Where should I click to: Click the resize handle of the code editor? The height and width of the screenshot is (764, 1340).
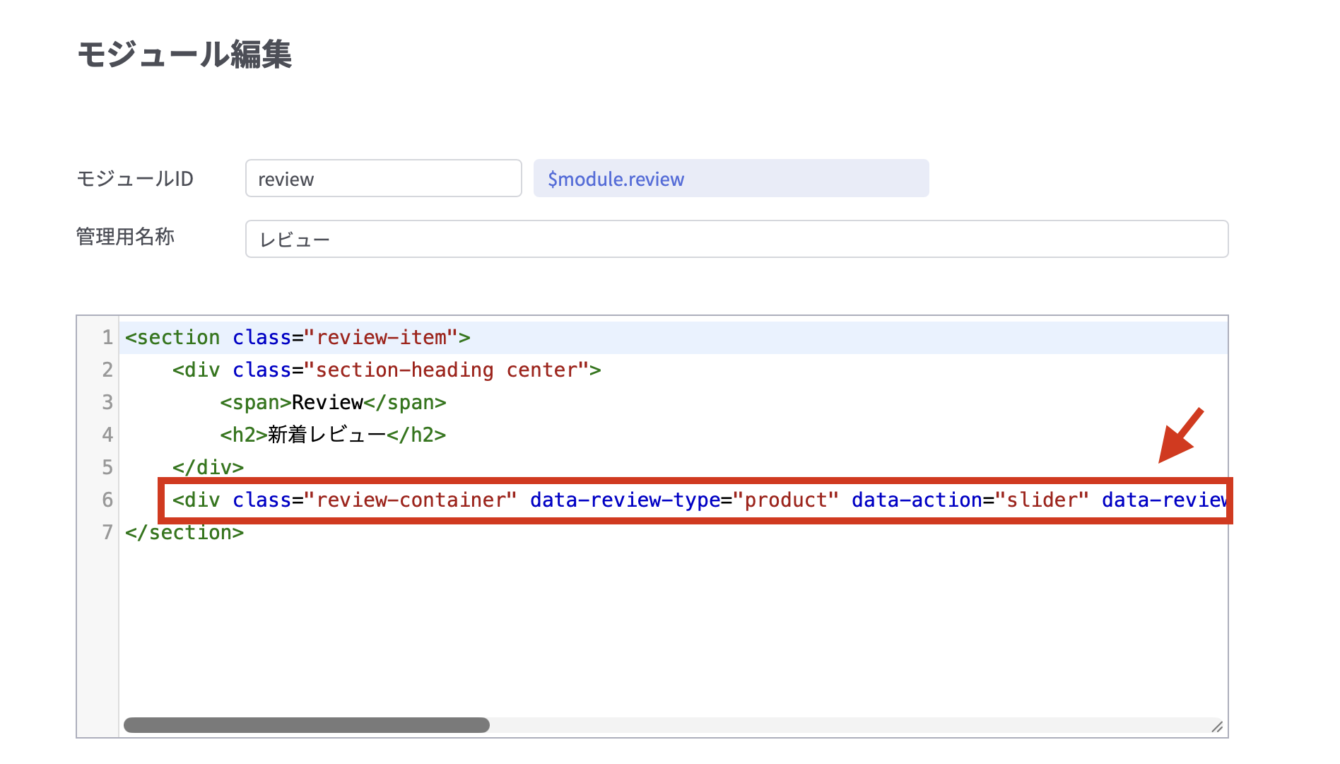(1216, 727)
